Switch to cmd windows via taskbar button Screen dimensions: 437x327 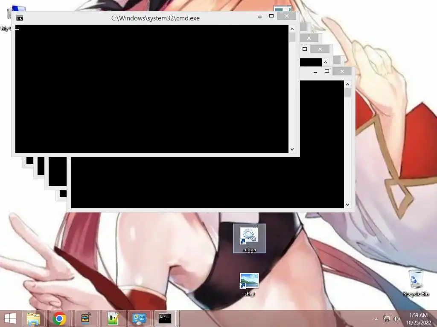coord(165,318)
